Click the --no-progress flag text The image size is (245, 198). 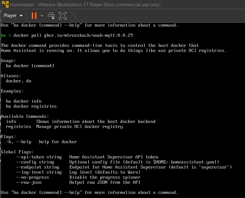32,177
